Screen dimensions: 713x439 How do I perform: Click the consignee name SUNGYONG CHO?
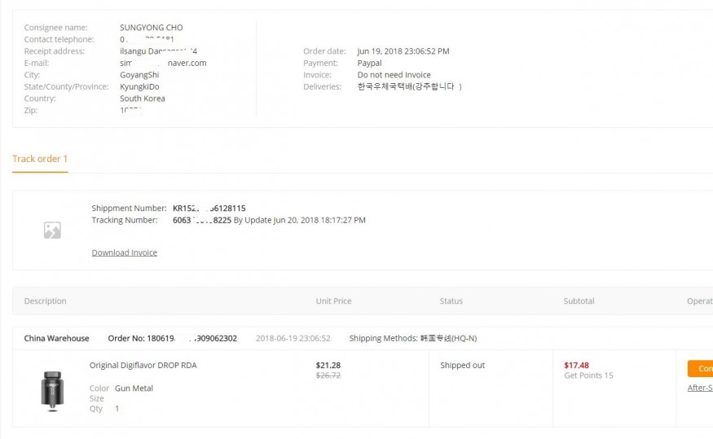(x=151, y=28)
